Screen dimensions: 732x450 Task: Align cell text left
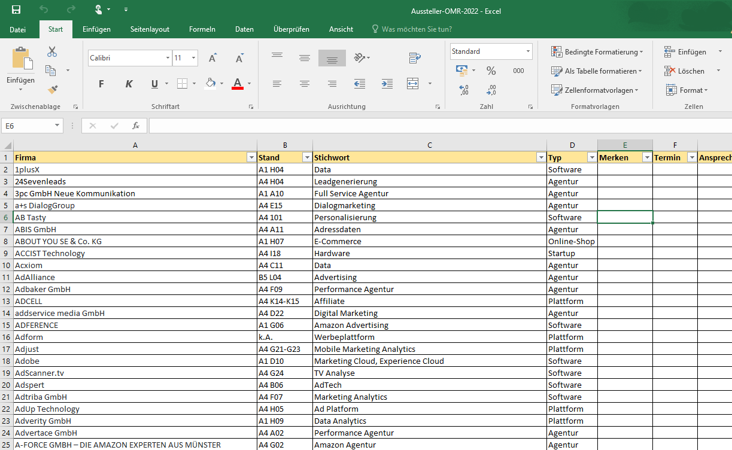pyautogui.click(x=277, y=84)
